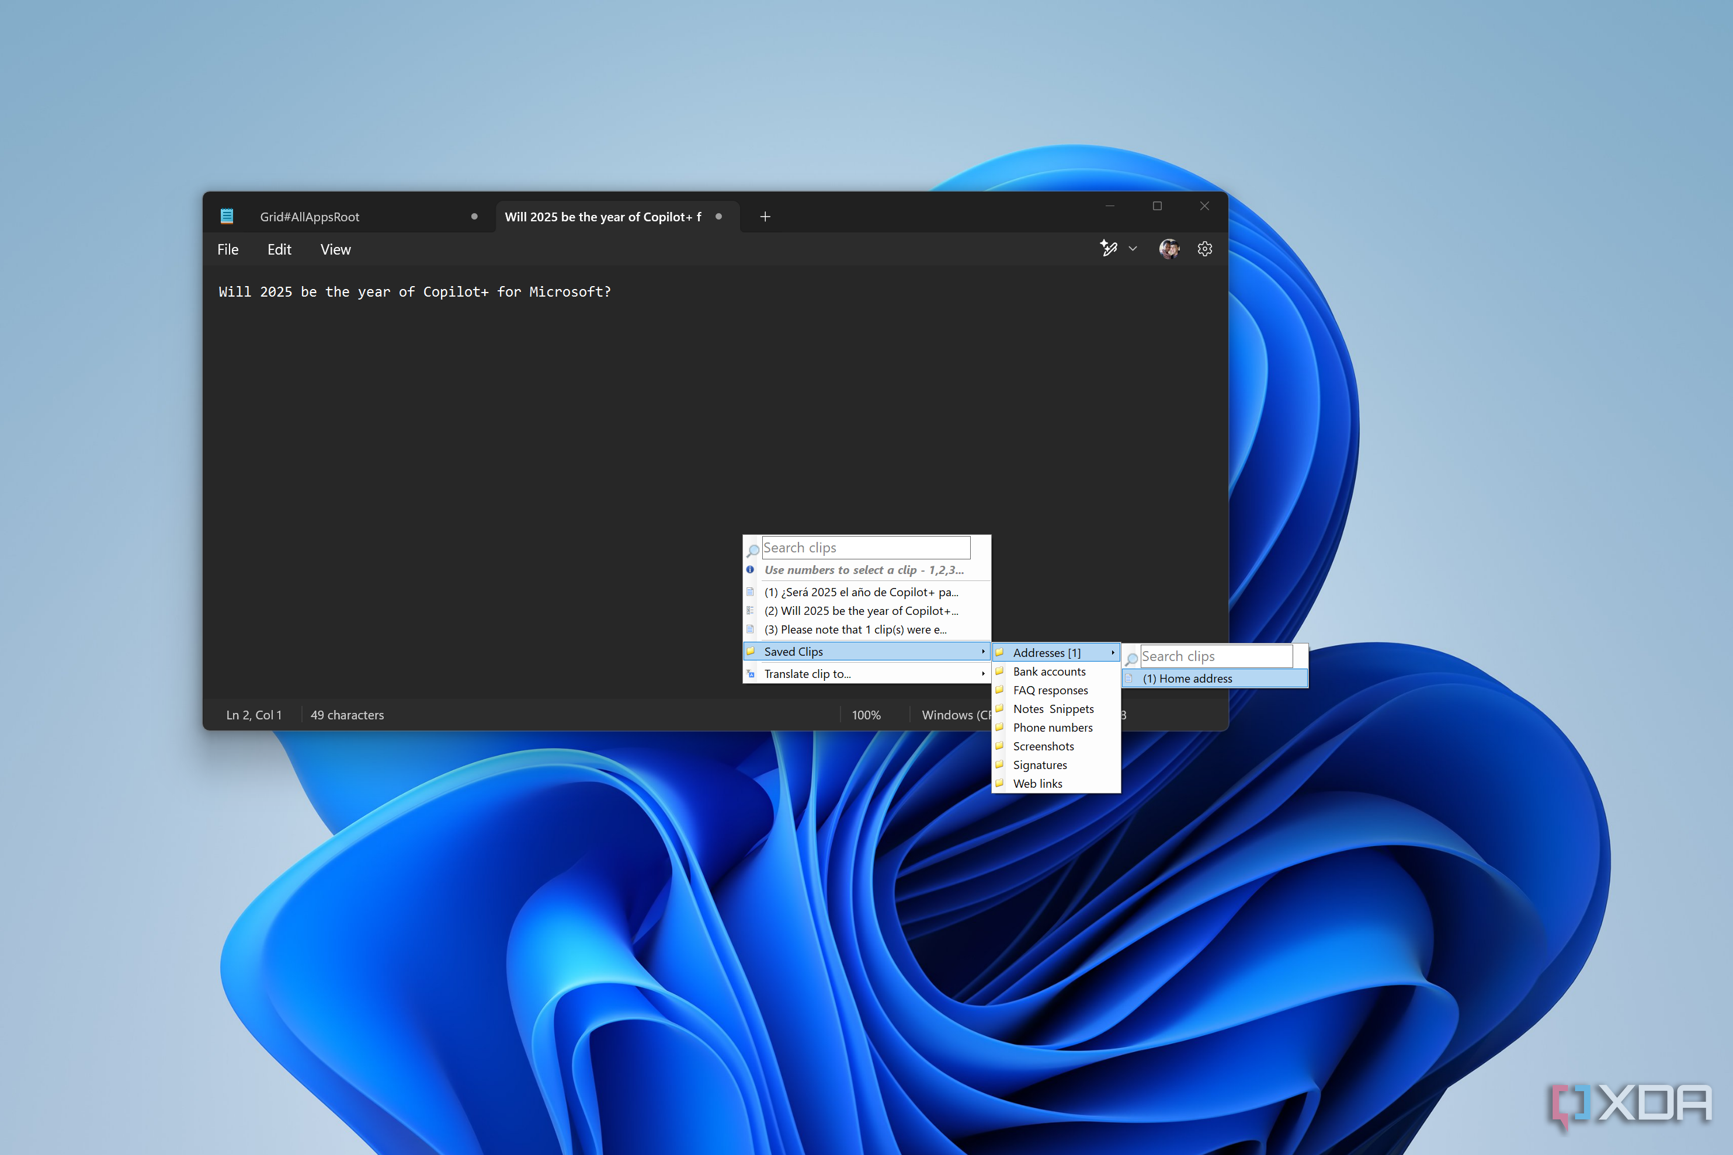Open the Phone numbers folder
This screenshot has width=1733, height=1155.
pyautogui.click(x=1056, y=728)
